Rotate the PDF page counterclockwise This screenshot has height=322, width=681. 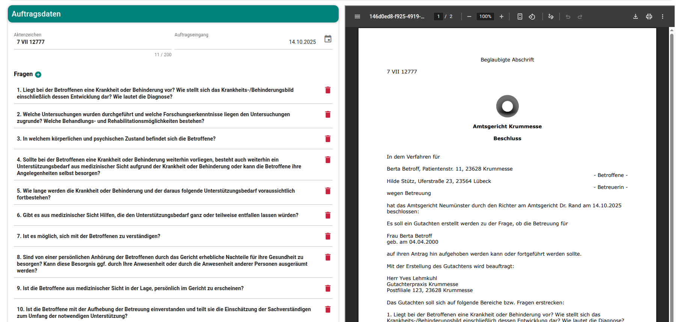[x=532, y=16]
